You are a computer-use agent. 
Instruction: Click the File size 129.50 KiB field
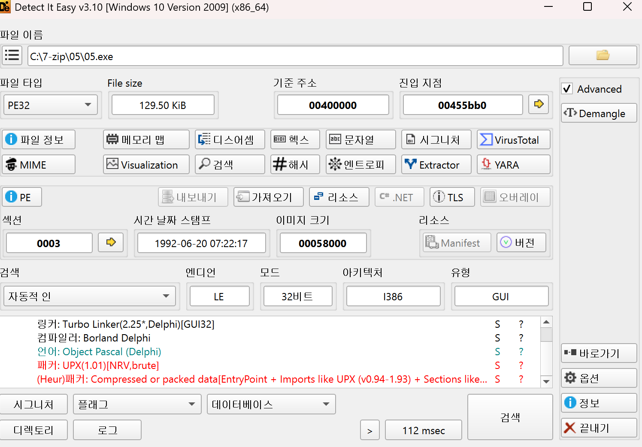[163, 105]
